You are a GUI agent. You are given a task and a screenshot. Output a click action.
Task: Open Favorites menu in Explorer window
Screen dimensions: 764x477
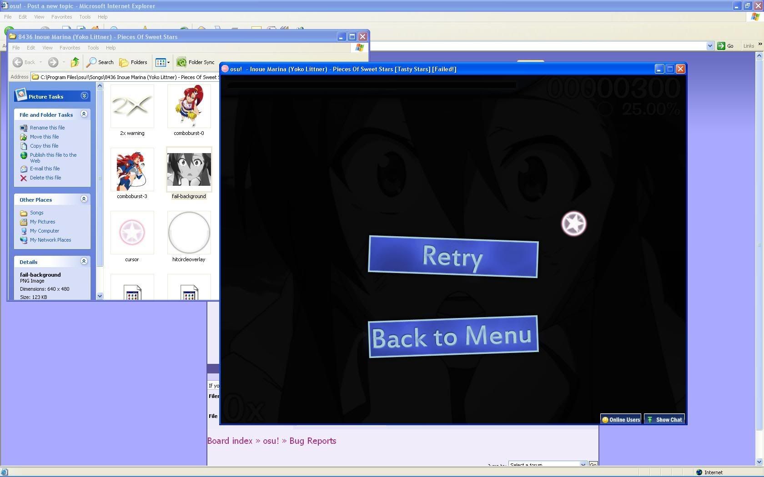70,48
